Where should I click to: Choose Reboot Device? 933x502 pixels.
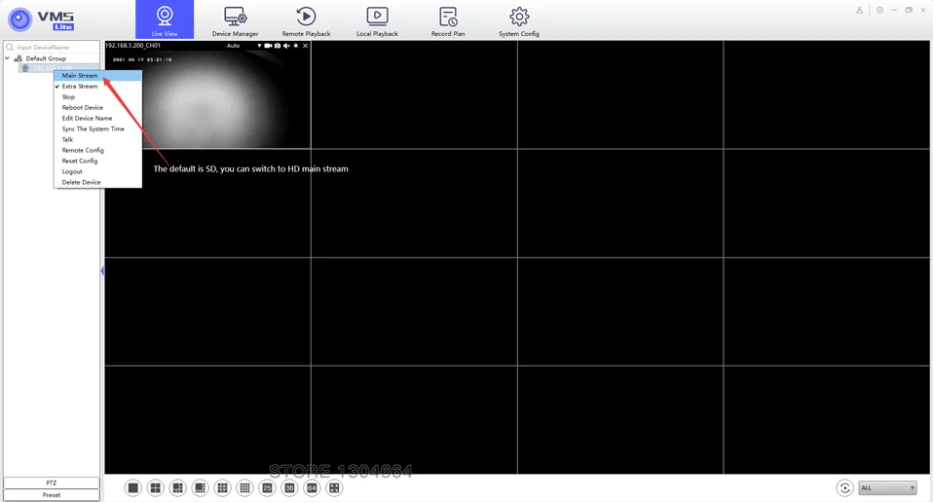tap(97, 108)
